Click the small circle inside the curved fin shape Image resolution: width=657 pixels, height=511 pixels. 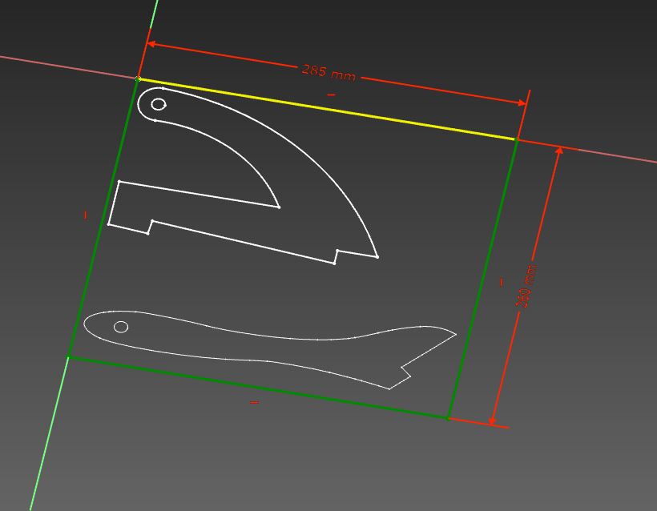pos(158,103)
